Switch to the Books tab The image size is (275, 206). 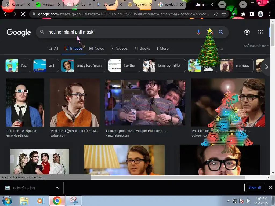(142, 49)
